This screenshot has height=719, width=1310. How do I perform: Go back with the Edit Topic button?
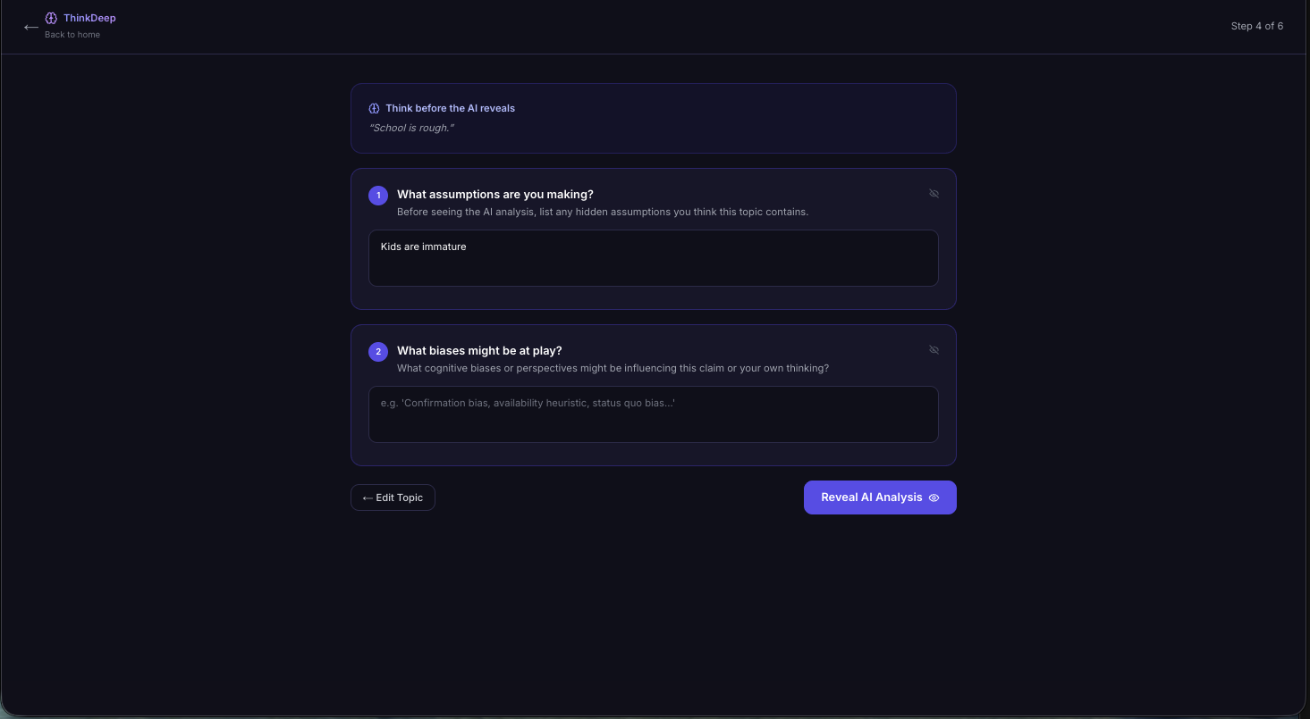pyautogui.click(x=393, y=497)
